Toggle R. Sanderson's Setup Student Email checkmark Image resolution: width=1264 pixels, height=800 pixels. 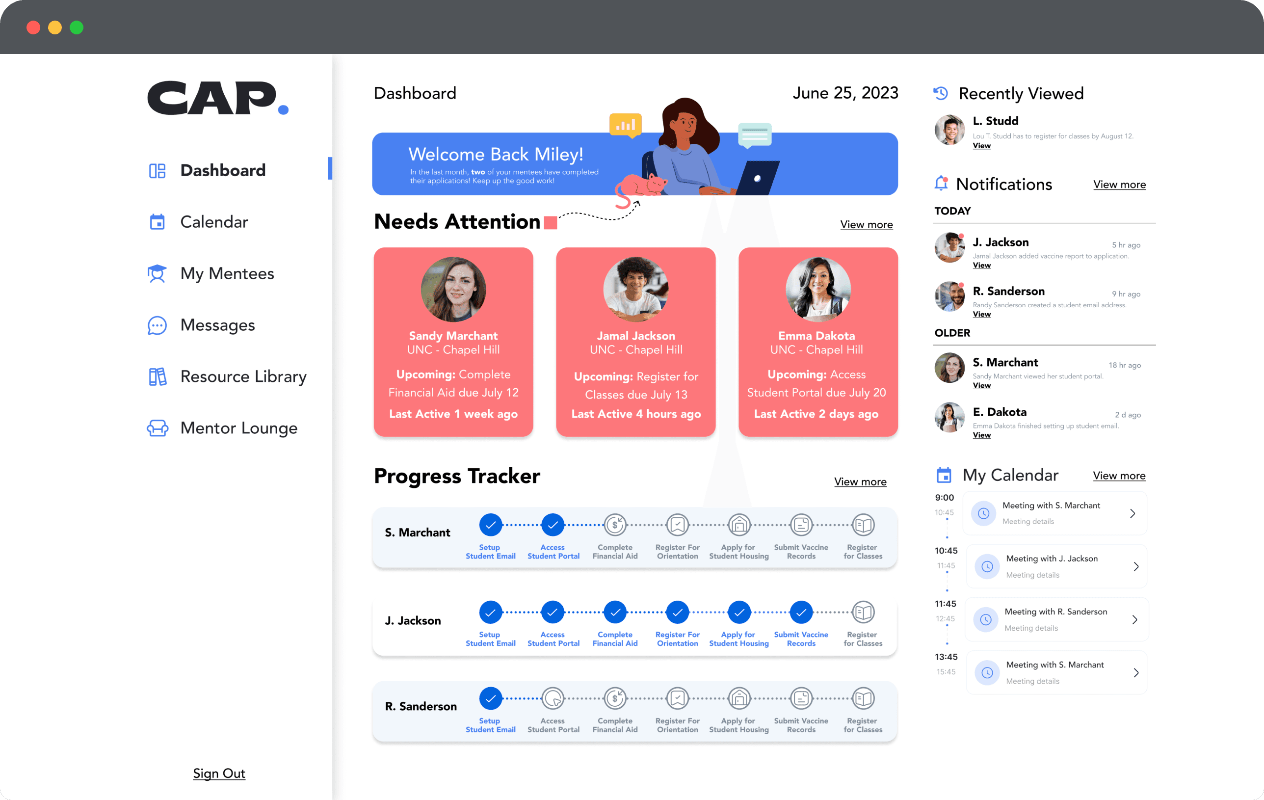point(490,698)
